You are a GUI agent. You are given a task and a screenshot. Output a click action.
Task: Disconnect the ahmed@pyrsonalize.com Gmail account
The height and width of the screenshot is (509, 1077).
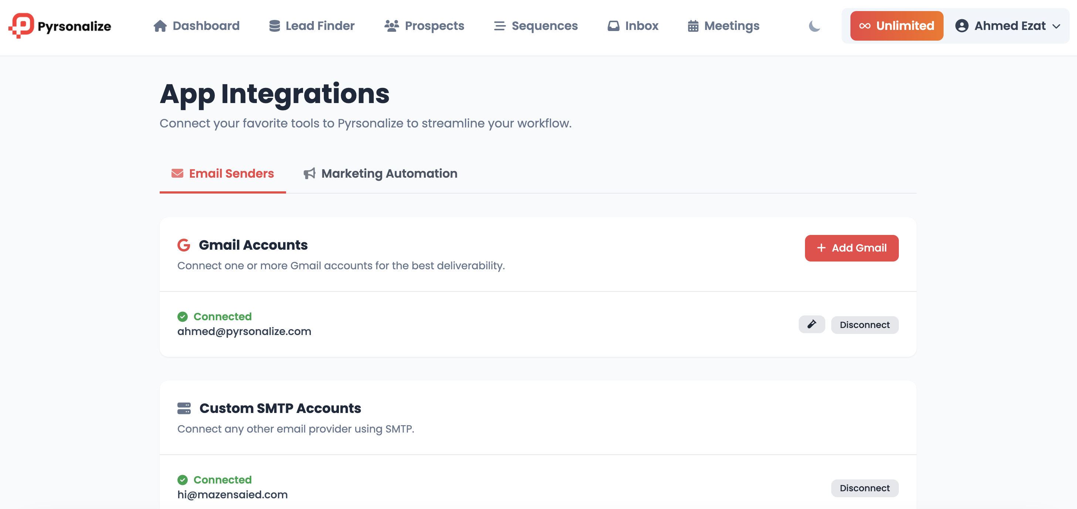click(x=864, y=325)
